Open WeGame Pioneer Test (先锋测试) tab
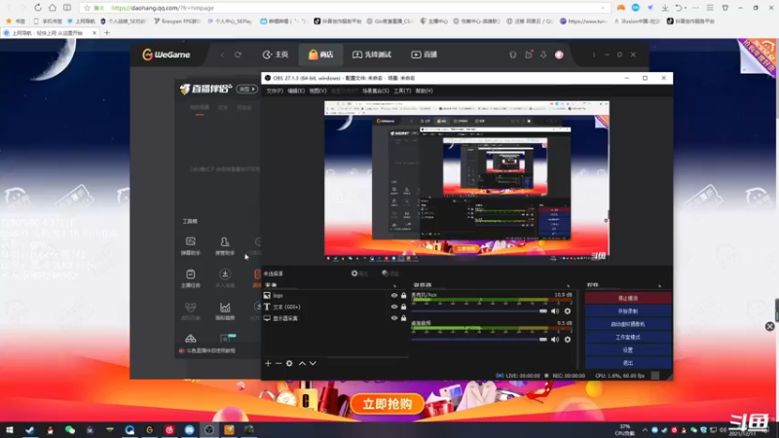The width and height of the screenshot is (779, 438). (x=372, y=55)
